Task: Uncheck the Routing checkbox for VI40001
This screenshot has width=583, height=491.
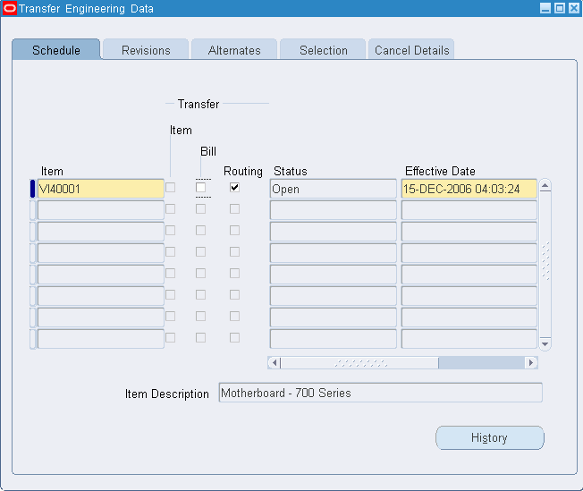Action: [x=234, y=188]
